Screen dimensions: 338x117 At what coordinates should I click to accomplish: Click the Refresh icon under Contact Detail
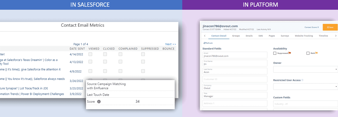205,43
